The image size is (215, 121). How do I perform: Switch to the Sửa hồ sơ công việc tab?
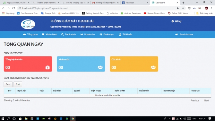75,3
